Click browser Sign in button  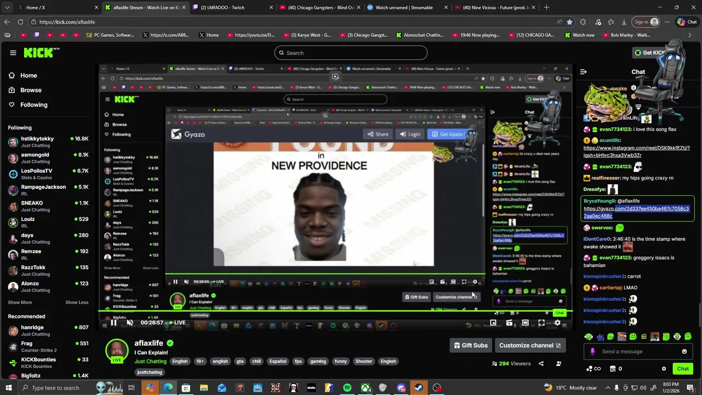(646, 22)
